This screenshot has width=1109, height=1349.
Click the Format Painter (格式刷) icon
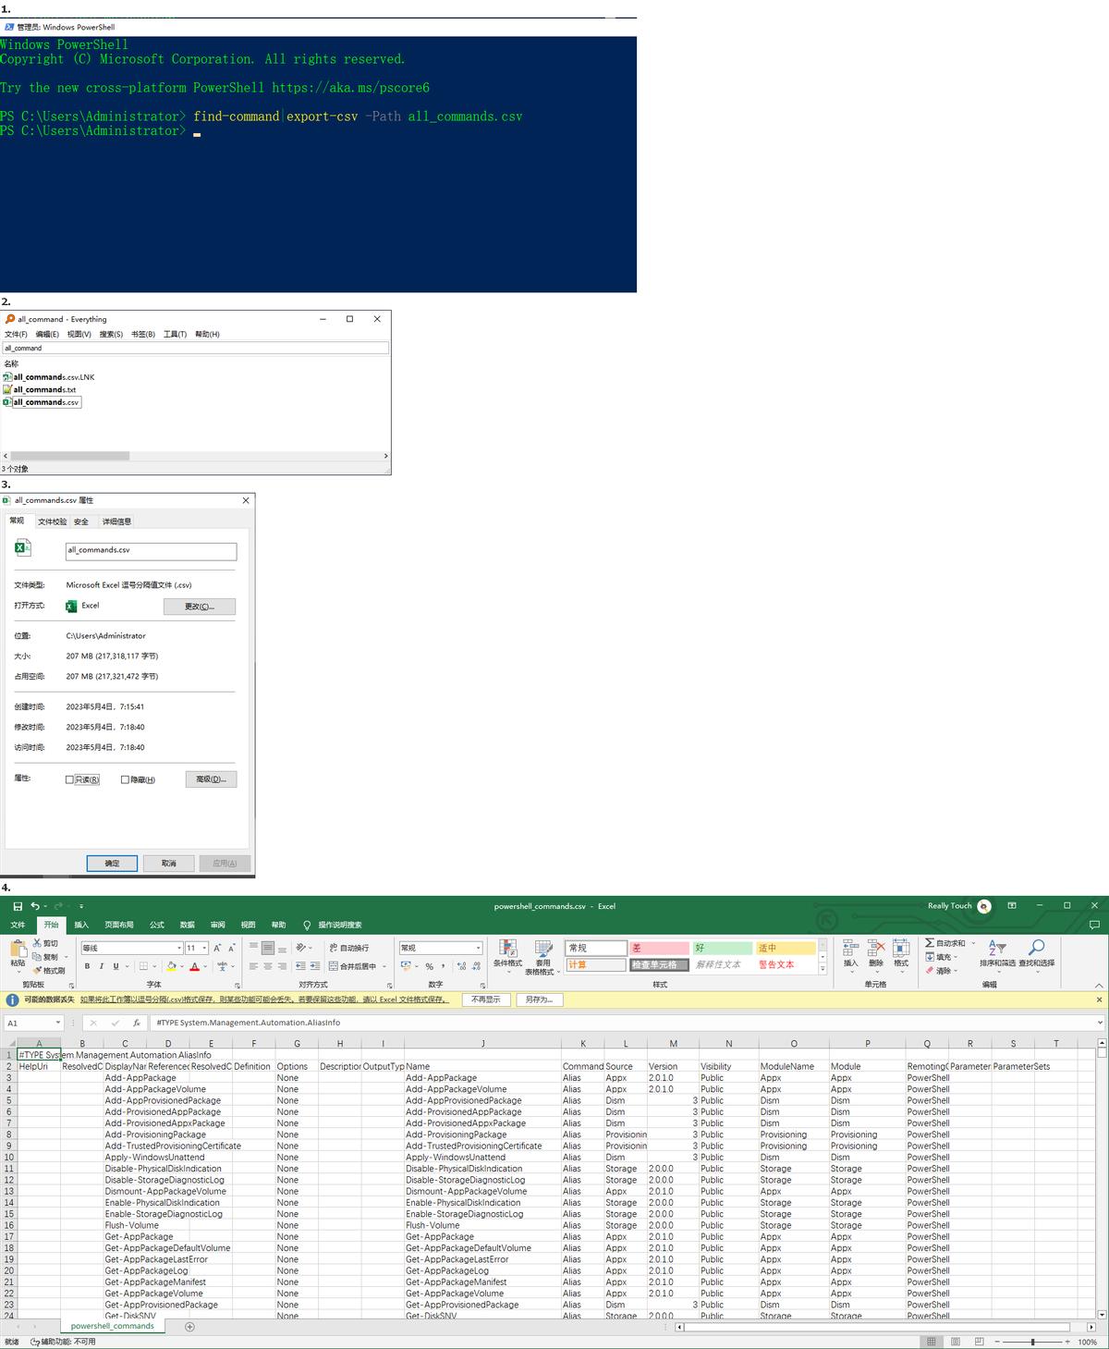pyautogui.click(x=37, y=970)
